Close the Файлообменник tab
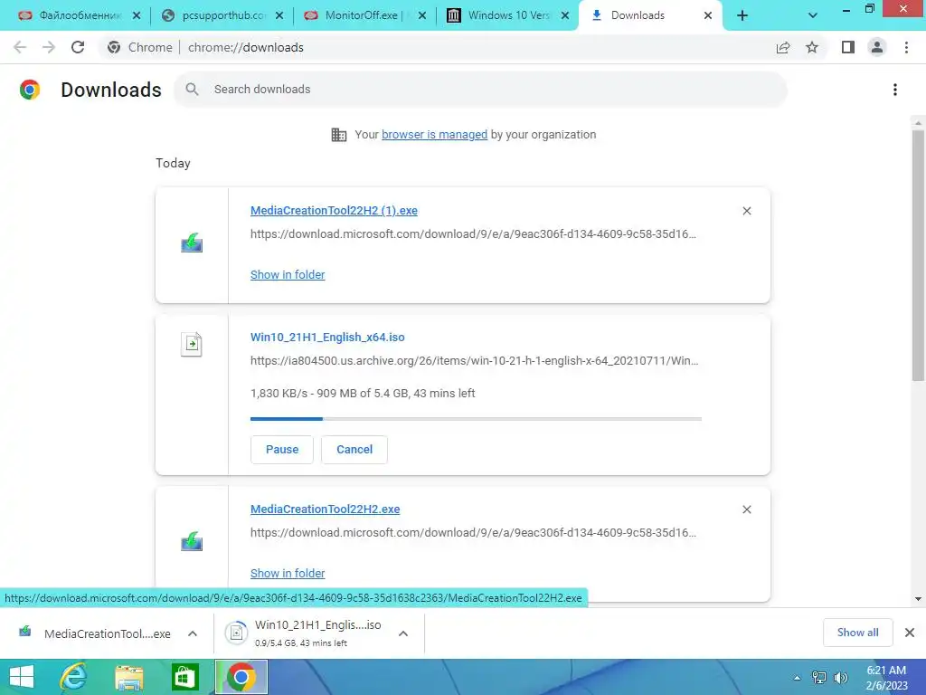This screenshot has height=695, width=926. 137,15
